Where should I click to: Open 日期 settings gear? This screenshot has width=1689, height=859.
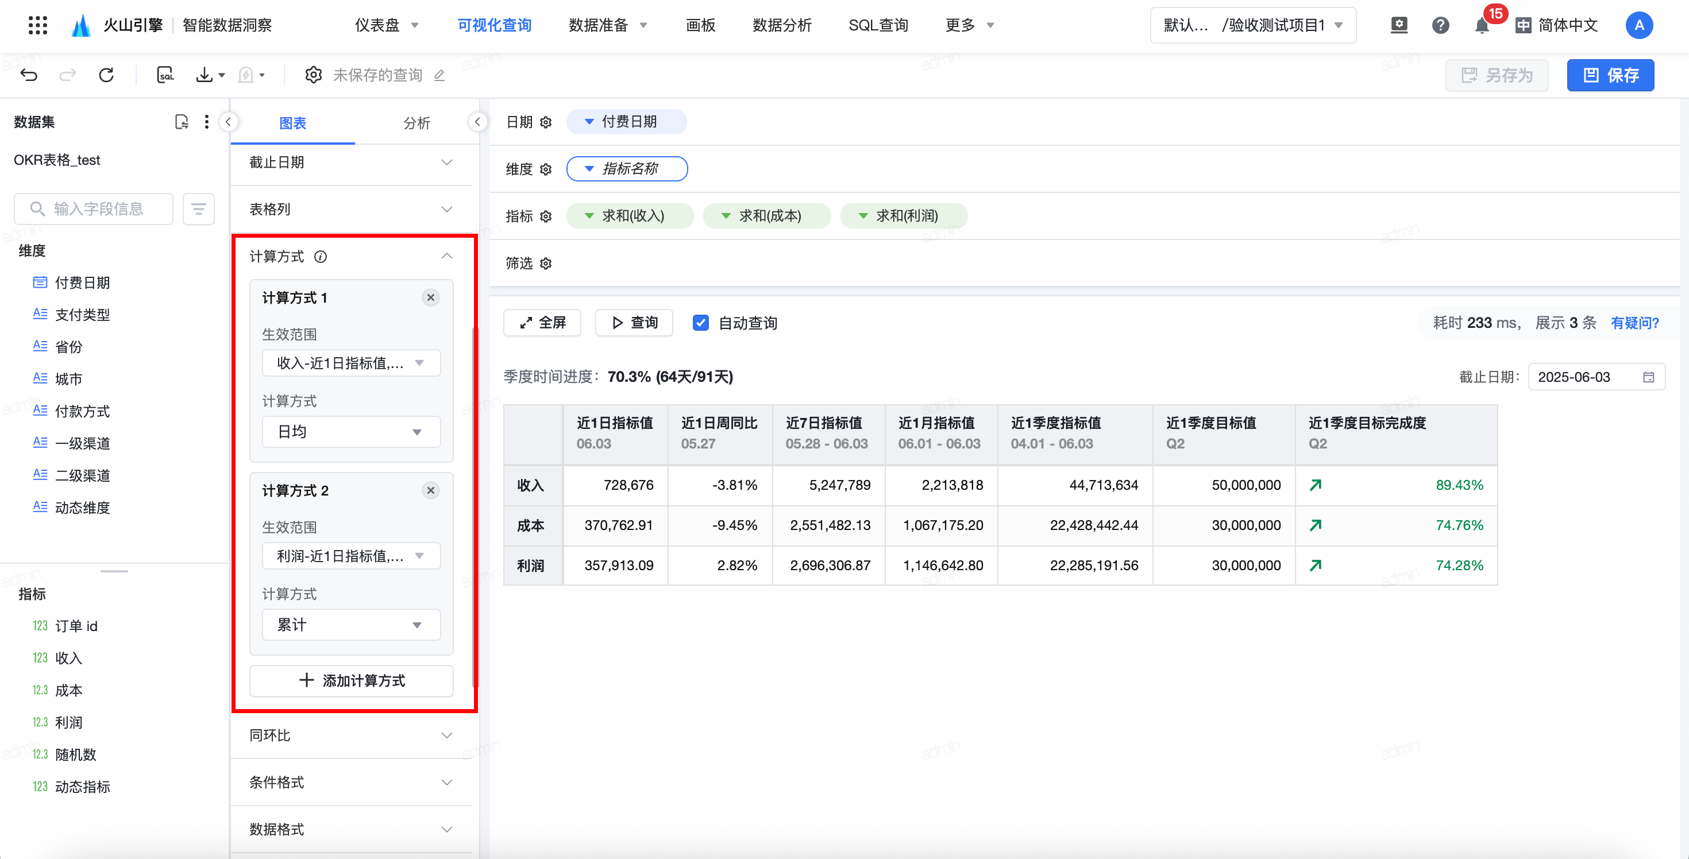[546, 122]
